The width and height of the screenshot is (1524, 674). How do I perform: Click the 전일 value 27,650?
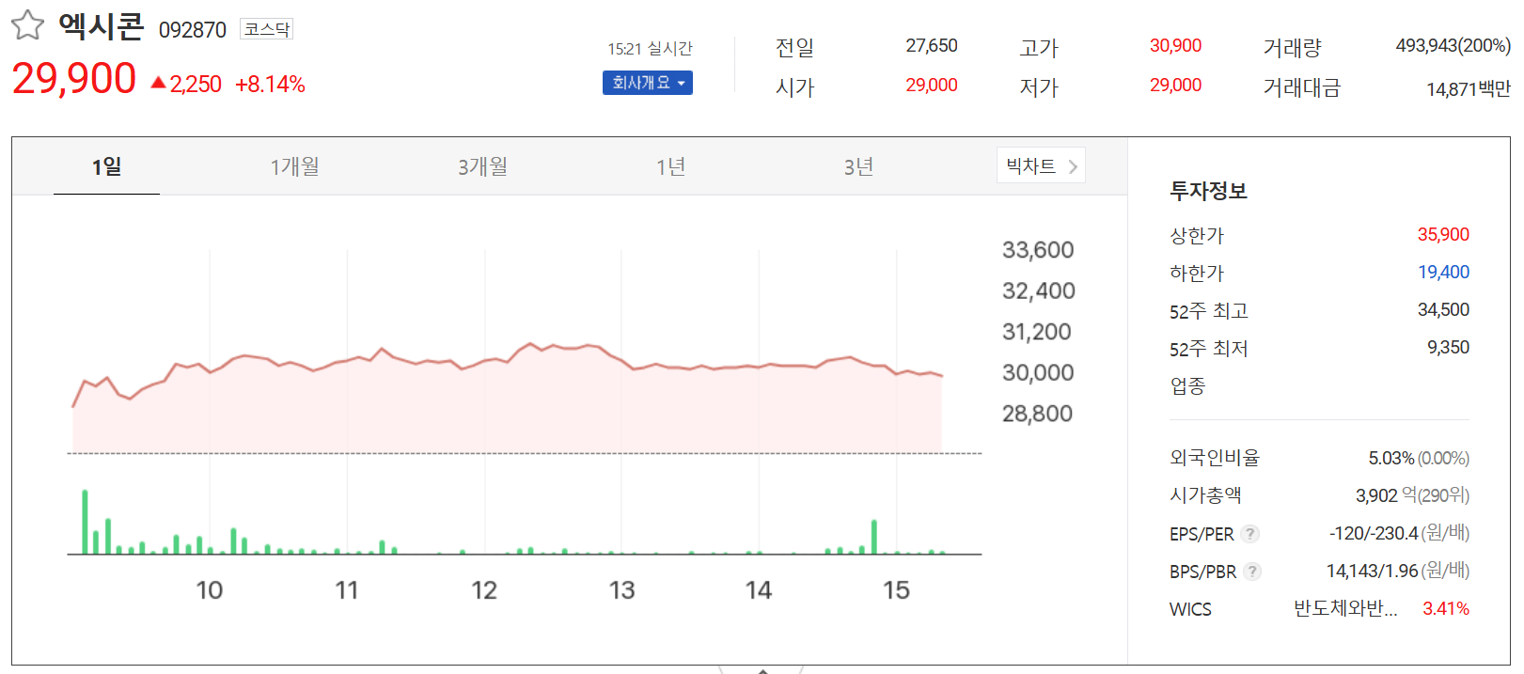(x=932, y=45)
